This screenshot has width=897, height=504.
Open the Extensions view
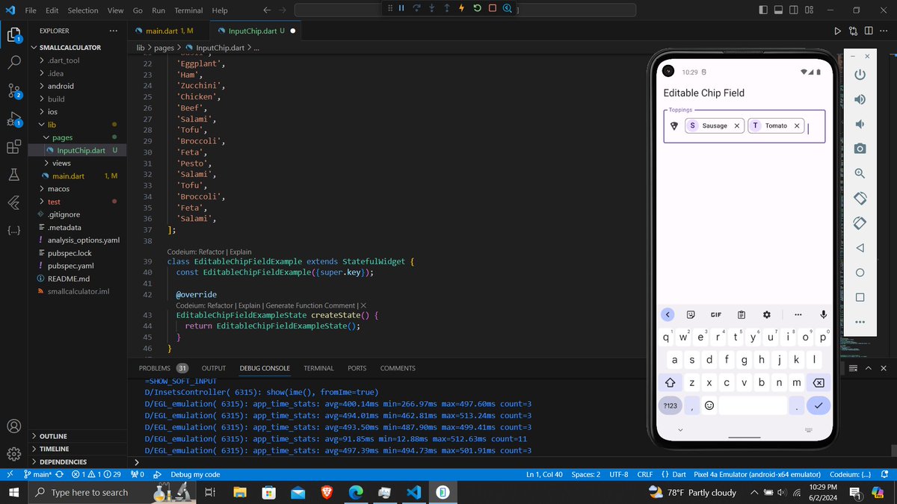point(13,146)
